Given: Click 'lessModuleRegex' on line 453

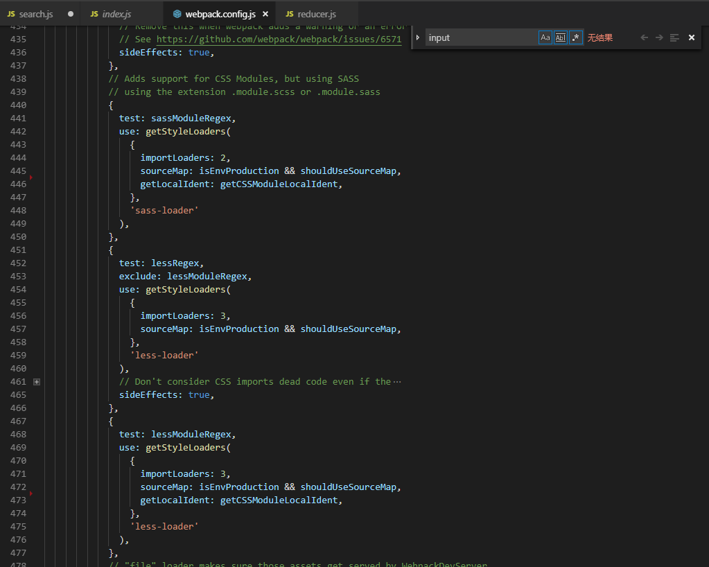Looking at the screenshot, I should 207,277.
